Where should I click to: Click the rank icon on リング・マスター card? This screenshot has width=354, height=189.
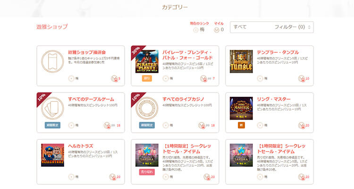coord(260,125)
